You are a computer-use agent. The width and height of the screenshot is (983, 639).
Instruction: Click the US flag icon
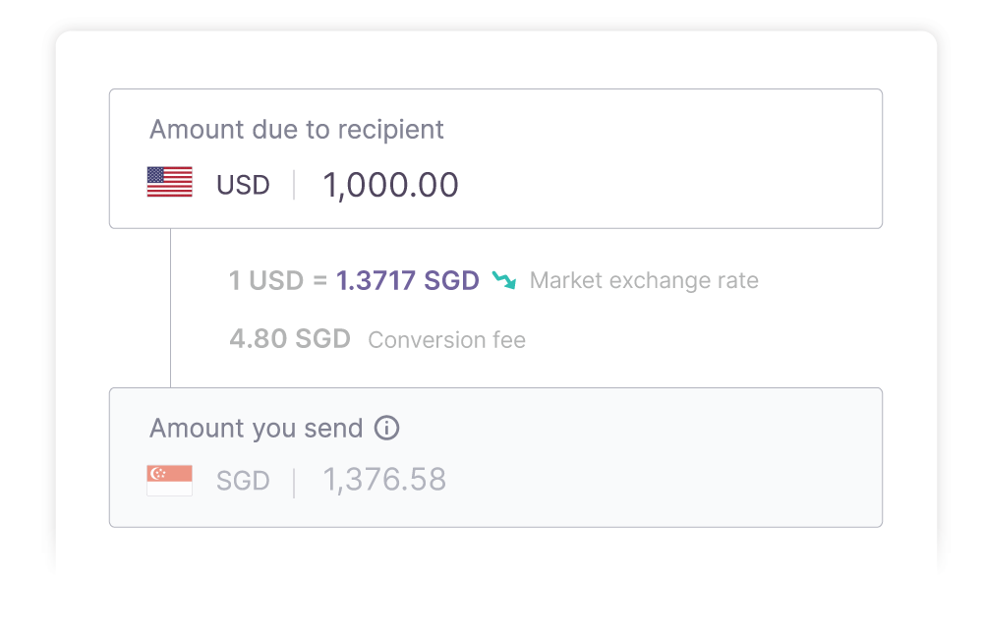[169, 182]
